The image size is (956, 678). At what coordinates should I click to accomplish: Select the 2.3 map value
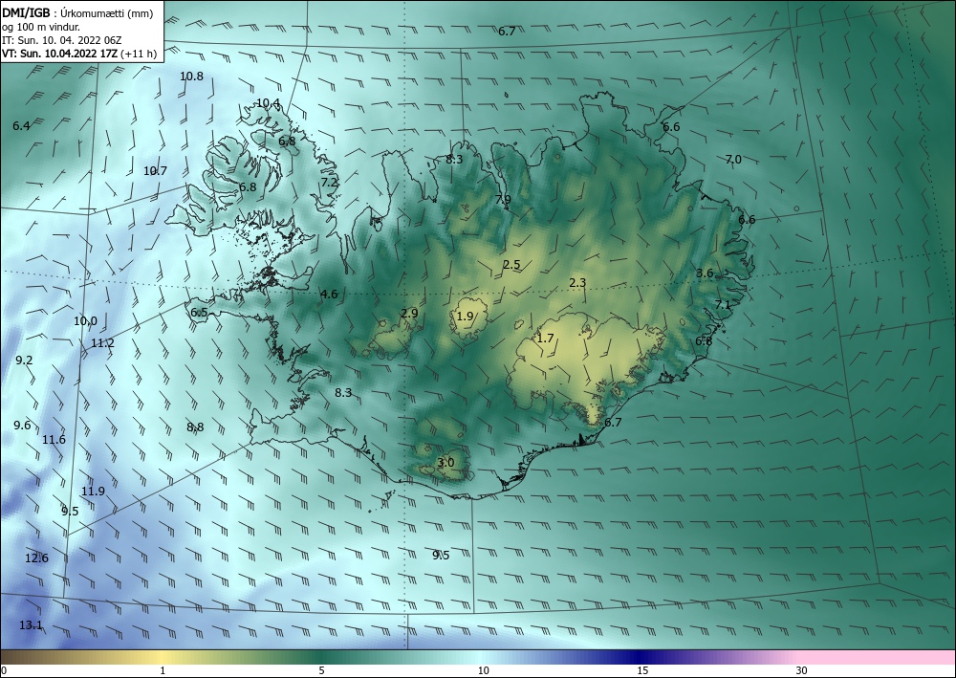[577, 282]
